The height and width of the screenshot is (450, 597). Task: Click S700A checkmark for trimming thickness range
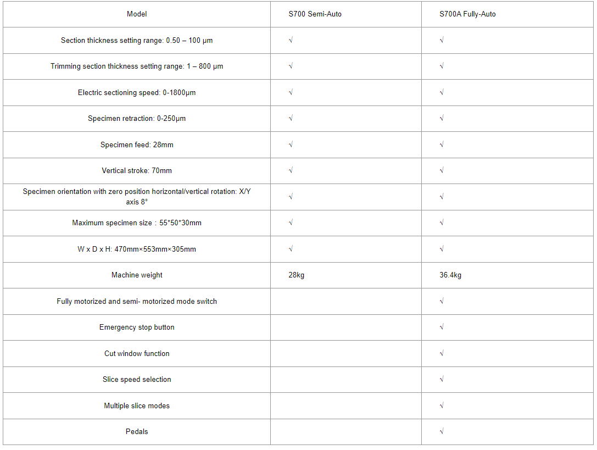[442, 66]
